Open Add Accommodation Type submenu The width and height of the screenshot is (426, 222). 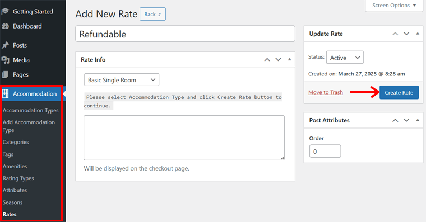pyautogui.click(x=29, y=126)
